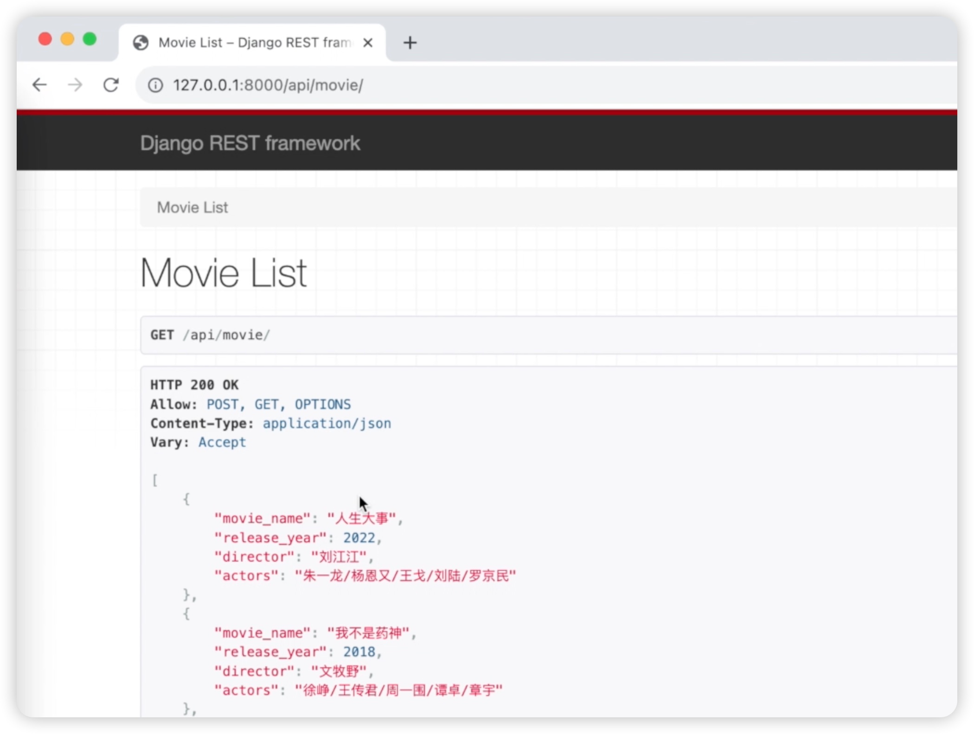Click the movie_name "人生大事" value
The width and height of the screenshot is (974, 734).
click(x=362, y=519)
